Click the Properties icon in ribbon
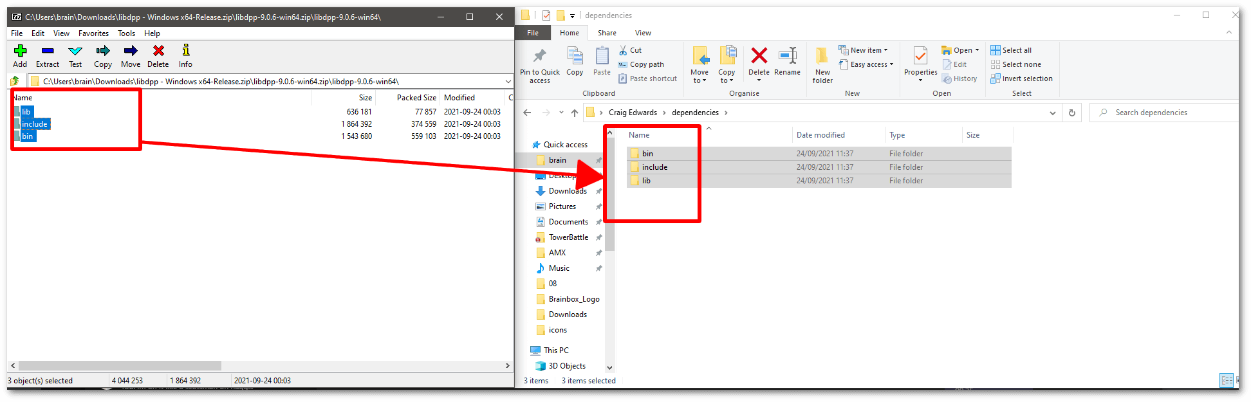The width and height of the screenshot is (1251, 402). 920,57
